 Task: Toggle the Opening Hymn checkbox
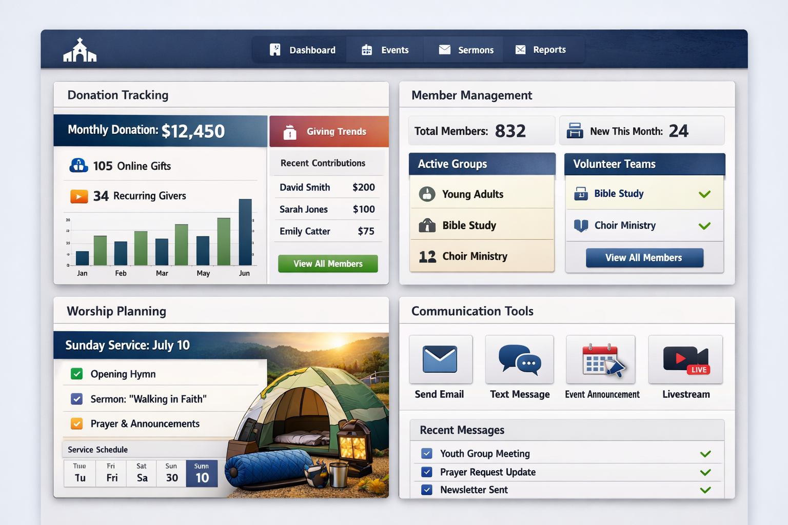pos(76,374)
